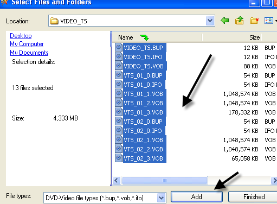Click file icon next to VTS_02_1.VOB
277x204 pixels.
click(x=119, y=139)
